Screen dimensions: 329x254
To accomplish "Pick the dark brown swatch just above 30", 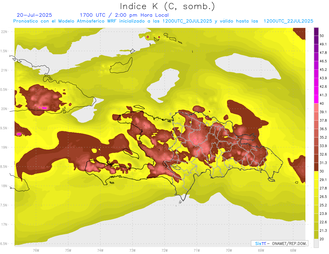I will 316,167.
